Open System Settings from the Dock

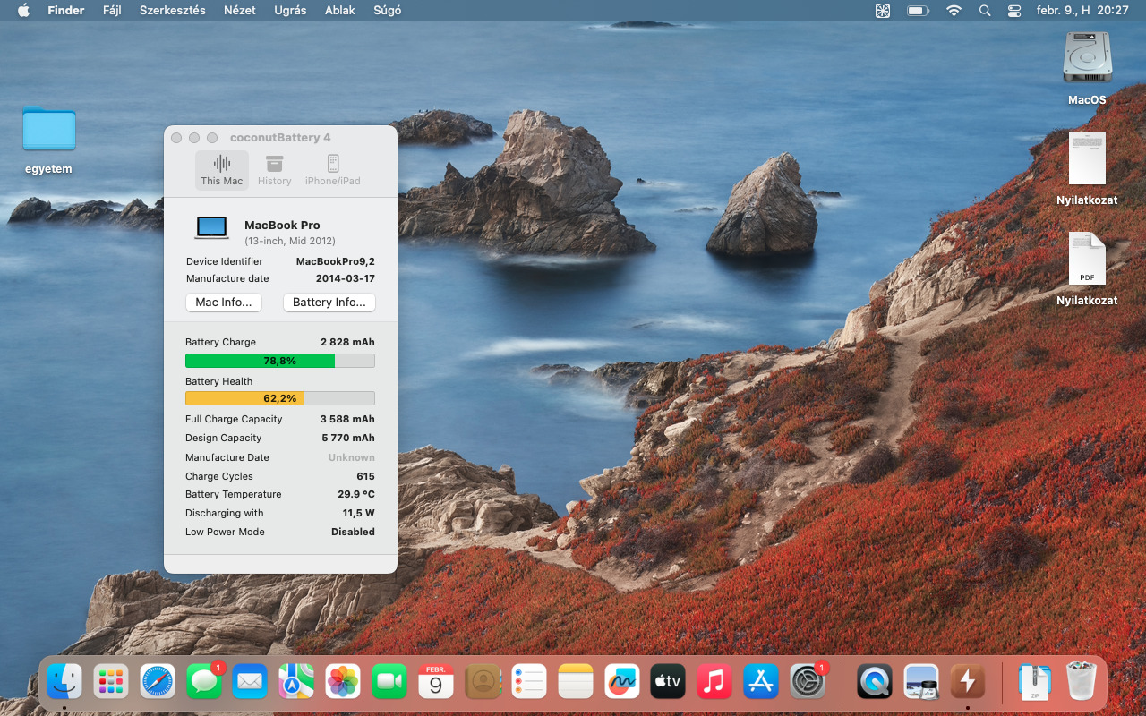click(808, 682)
